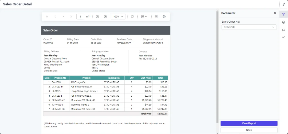Click the Shipping Address label
This screenshot has height=134, width=288.
coord(100,52)
